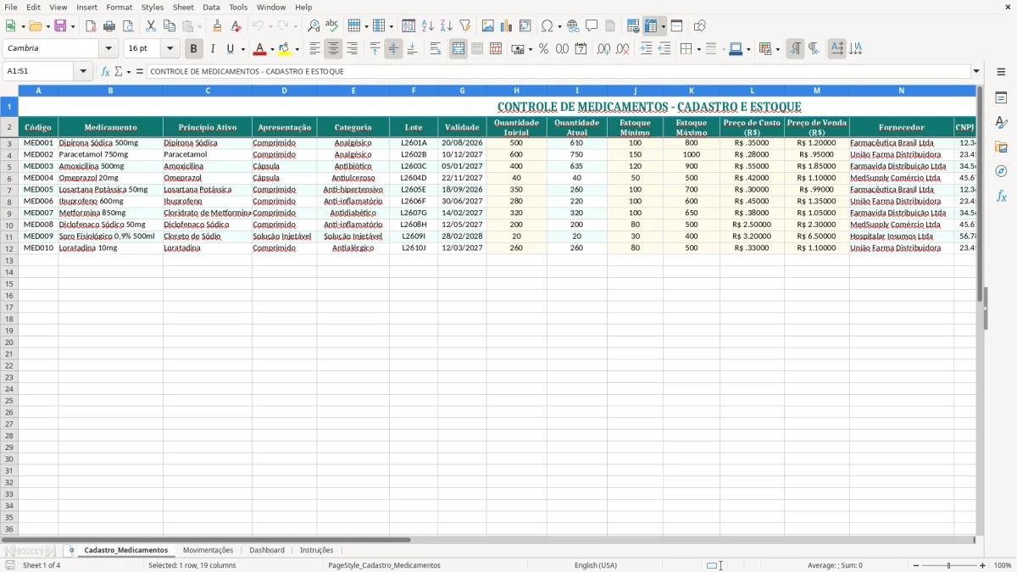This screenshot has height=572, width=1017.
Task: Open the Open-file folder dropdown arrow
Action: 47,26
